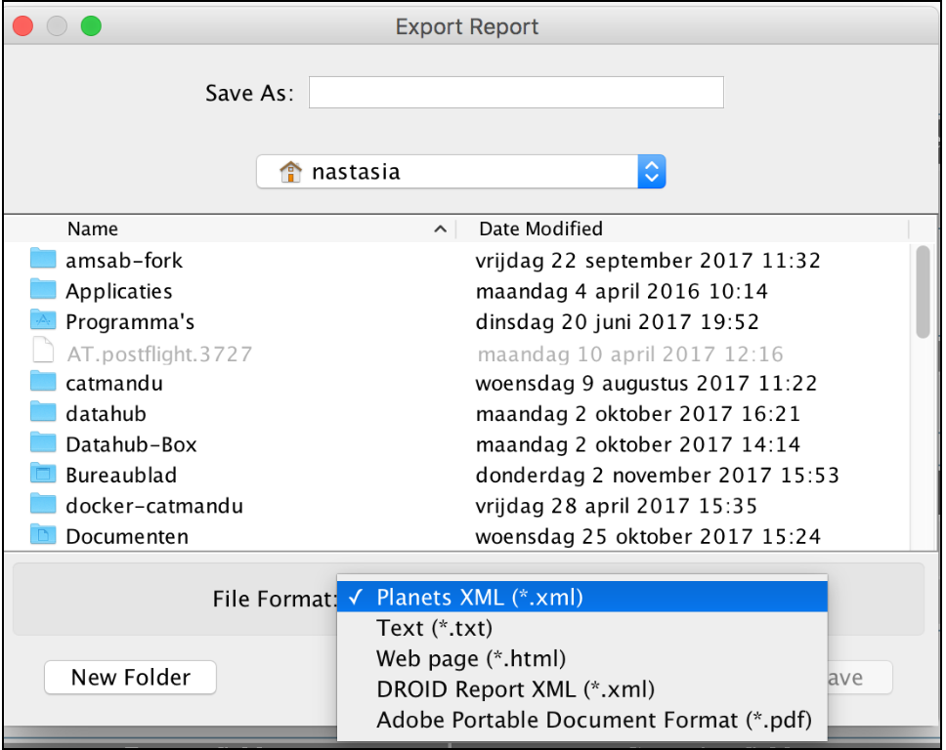
Task: Click the Documenten folder icon
Action: click(x=43, y=536)
